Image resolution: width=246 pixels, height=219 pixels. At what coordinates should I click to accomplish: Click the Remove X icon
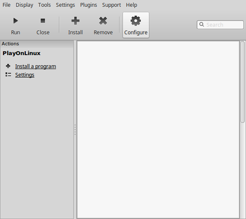pos(103,21)
